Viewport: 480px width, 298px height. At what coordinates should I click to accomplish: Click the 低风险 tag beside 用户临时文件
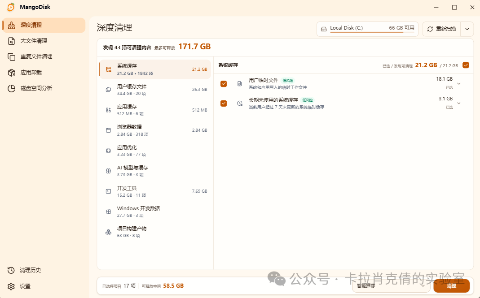click(x=288, y=81)
